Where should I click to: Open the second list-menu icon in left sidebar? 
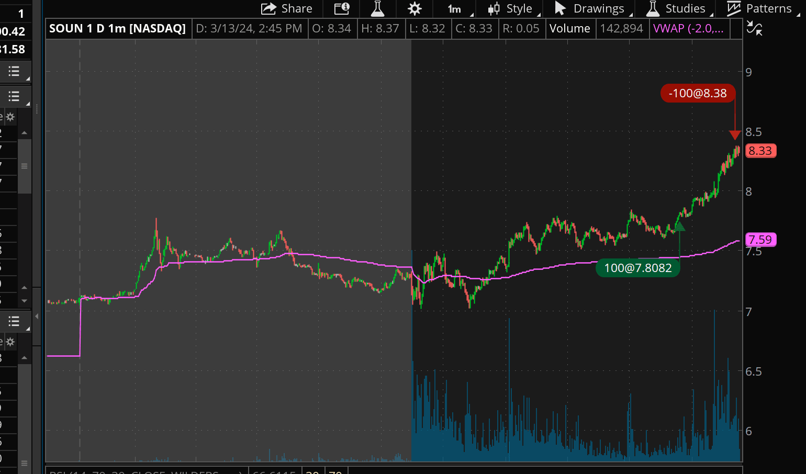point(15,96)
